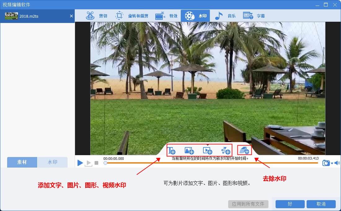Play the video preview
Viewport: 341px width, 211px height.
click(x=80, y=163)
